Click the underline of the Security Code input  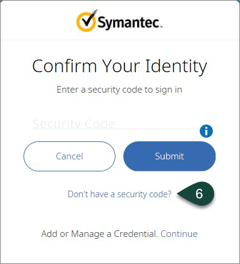tap(111, 129)
